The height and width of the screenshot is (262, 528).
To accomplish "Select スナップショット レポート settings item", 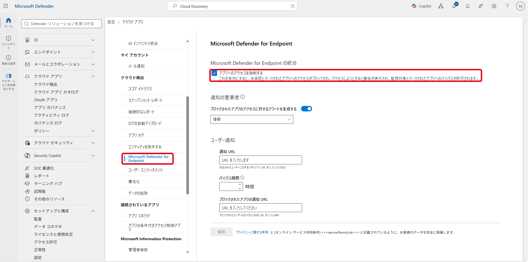I will pos(145,100).
